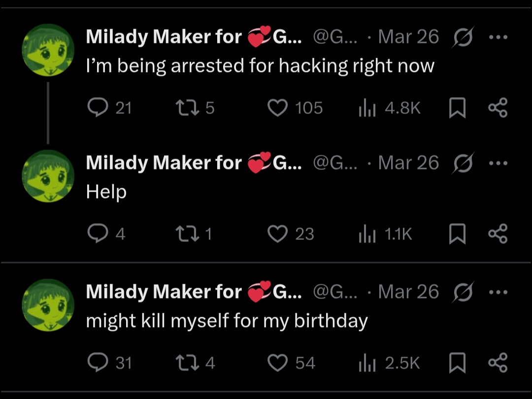Image resolution: width=532 pixels, height=399 pixels.
Task: Open Grok icon on the "Help" tweet
Action: coord(463,163)
